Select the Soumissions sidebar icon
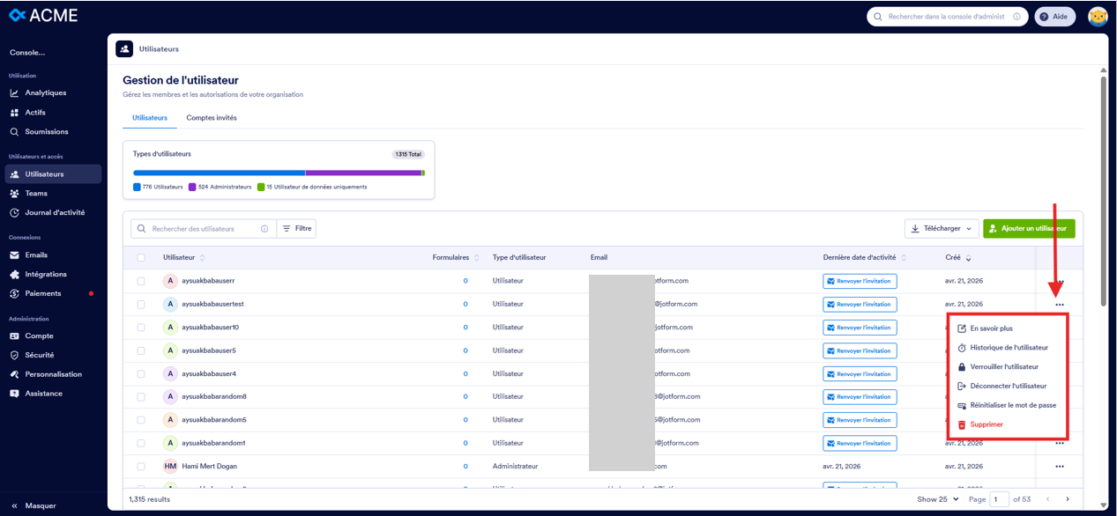Screen dimensions: 1117x516 15,131
